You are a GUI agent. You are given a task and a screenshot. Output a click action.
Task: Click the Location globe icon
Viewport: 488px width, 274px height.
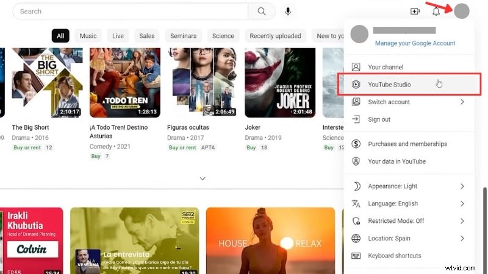coord(356,238)
